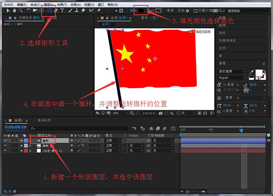Open the font family dropdown

(x=232, y=71)
